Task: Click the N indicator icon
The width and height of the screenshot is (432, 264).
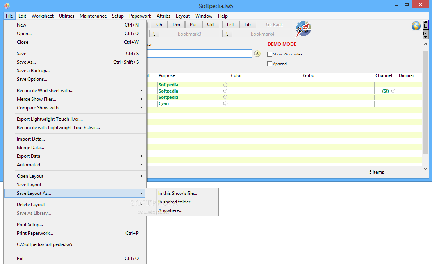Action: [x=426, y=34]
